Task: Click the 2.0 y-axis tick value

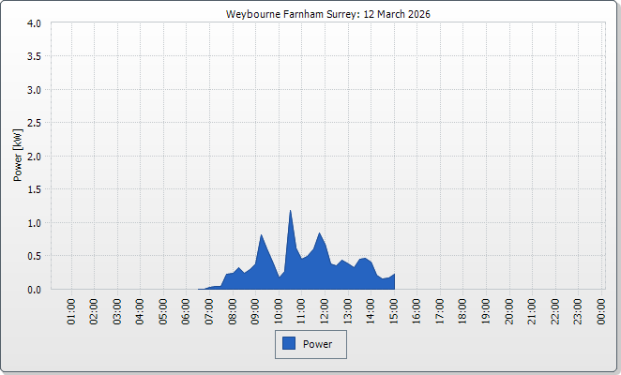Action: click(x=34, y=157)
